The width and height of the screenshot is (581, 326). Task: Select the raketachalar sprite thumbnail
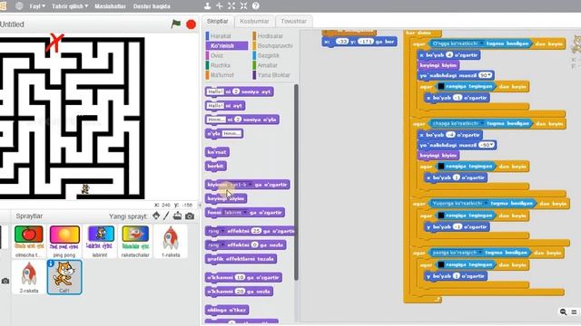tap(135, 241)
